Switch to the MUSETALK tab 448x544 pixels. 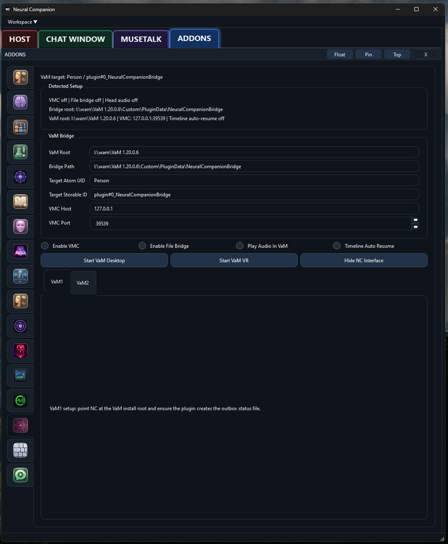point(141,39)
